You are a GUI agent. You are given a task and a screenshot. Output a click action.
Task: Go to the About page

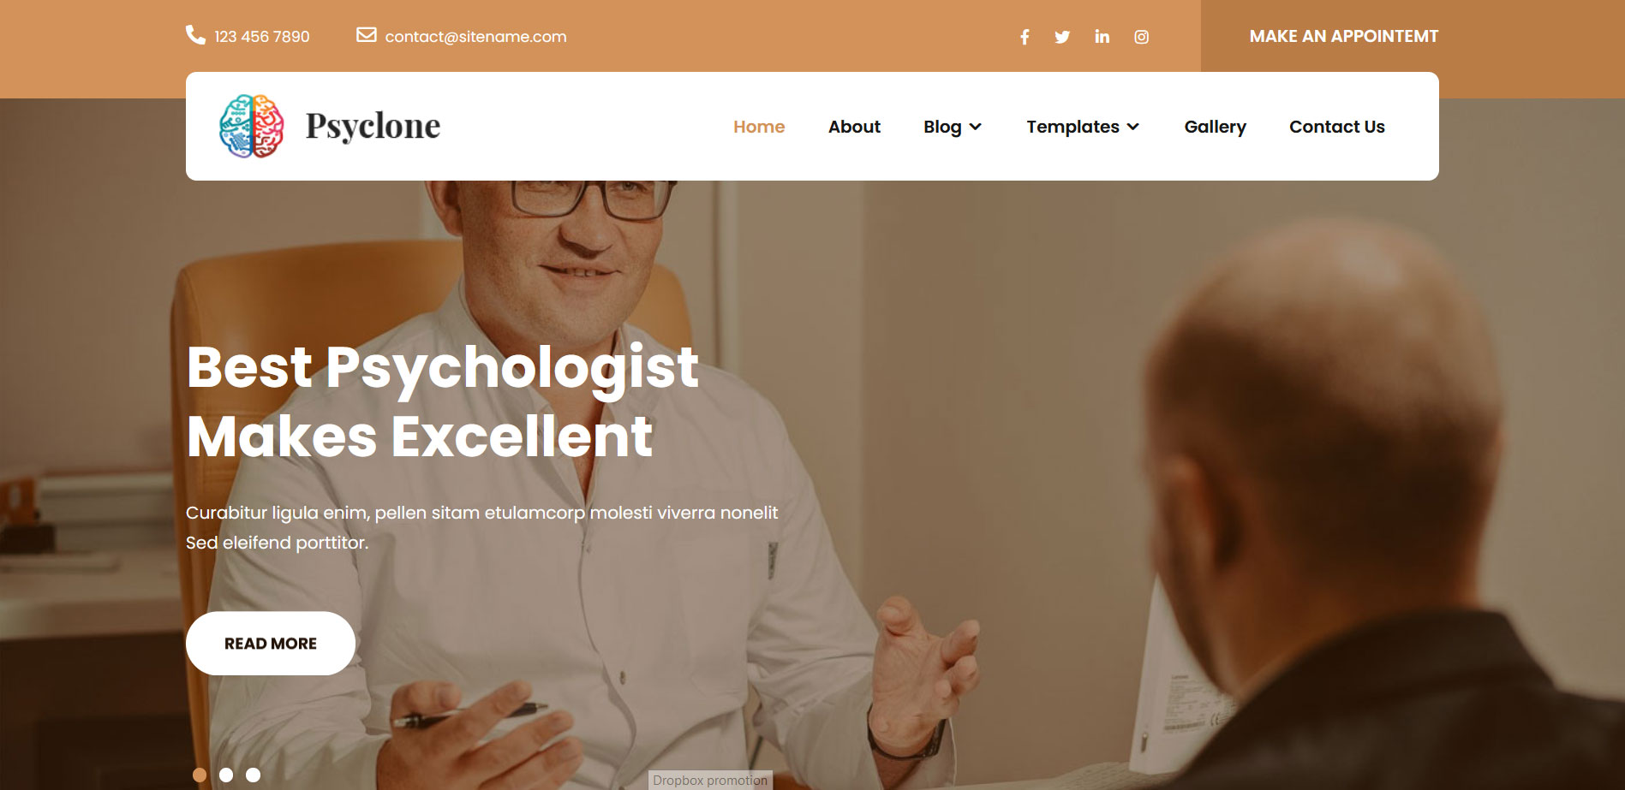pyautogui.click(x=854, y=127)
